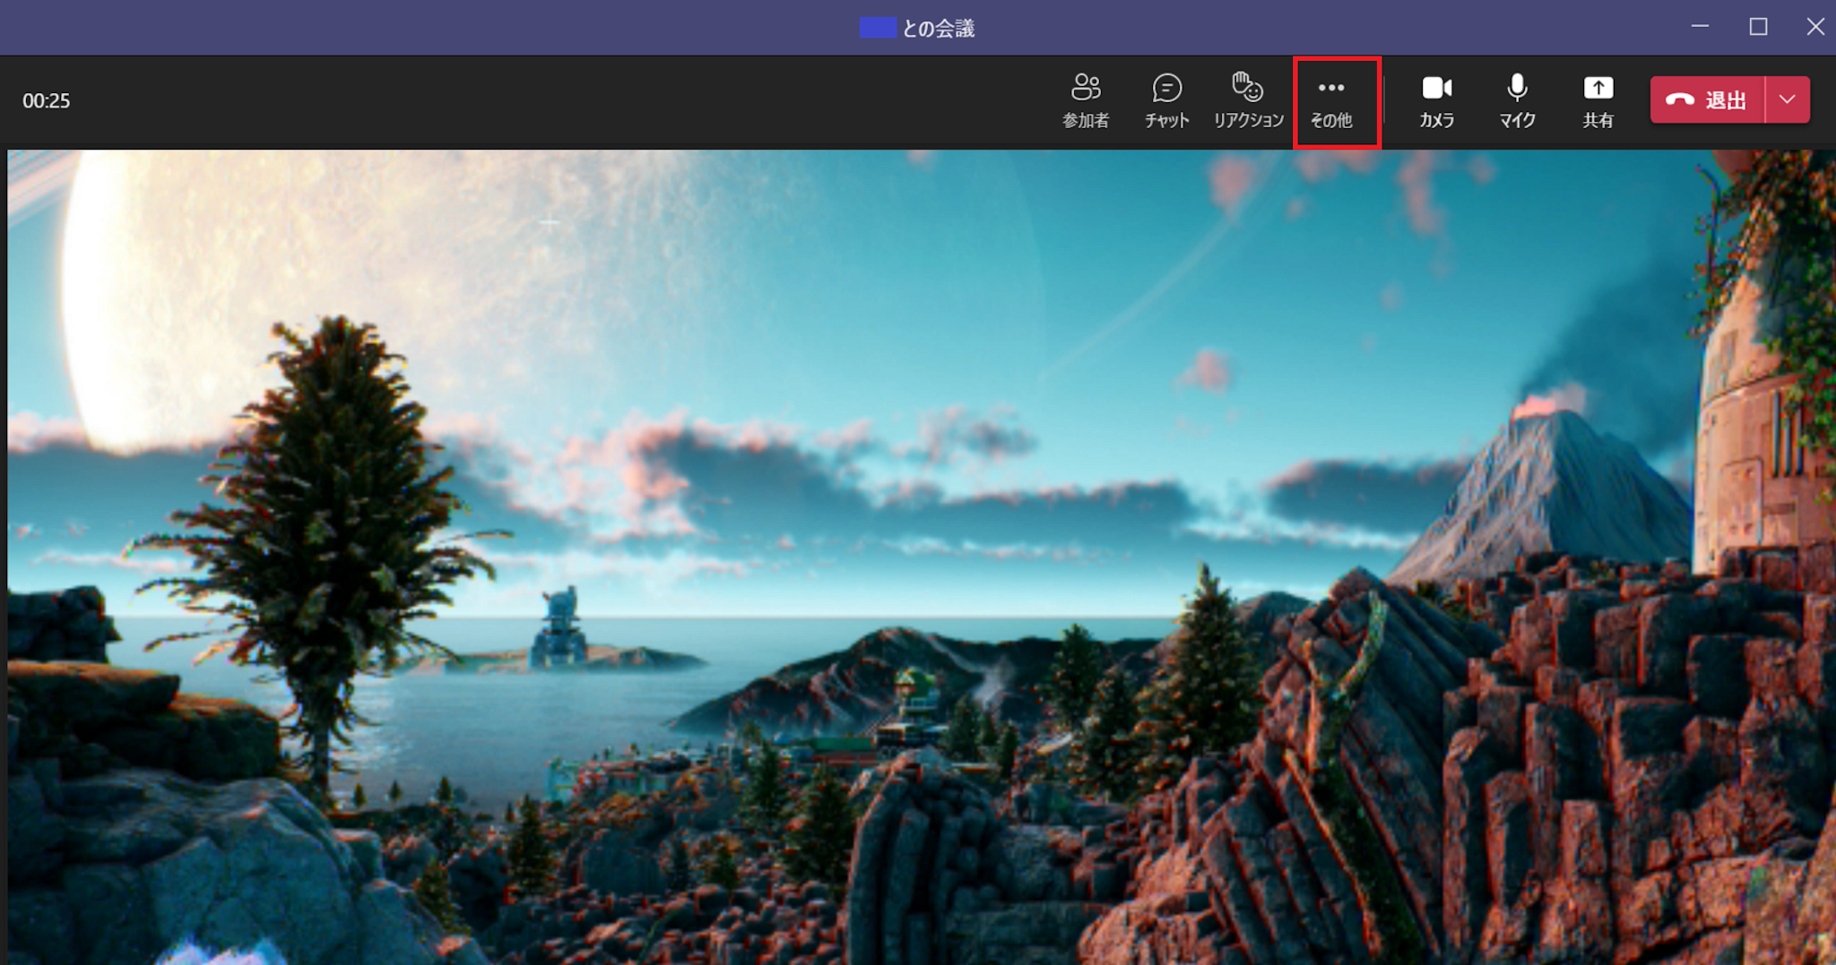Click the 退出 leave button text

click(1726, 100)
